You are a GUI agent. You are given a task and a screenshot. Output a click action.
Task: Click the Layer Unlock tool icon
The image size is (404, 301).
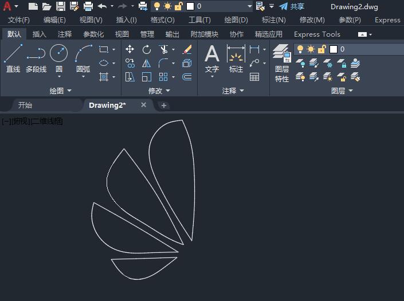(342, 77)
